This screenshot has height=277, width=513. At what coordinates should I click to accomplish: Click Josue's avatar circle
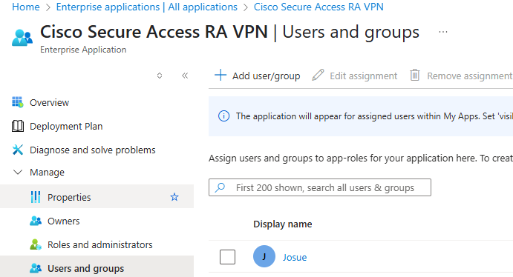pyautogui.click(x=264, y=256)
